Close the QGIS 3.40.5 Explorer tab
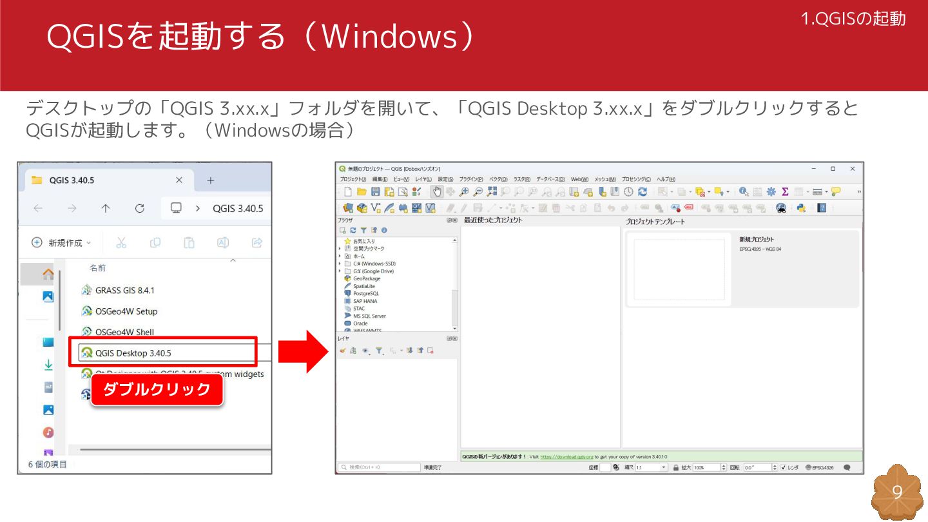This screenshot has width=928, height=522. tap(179, 180)
